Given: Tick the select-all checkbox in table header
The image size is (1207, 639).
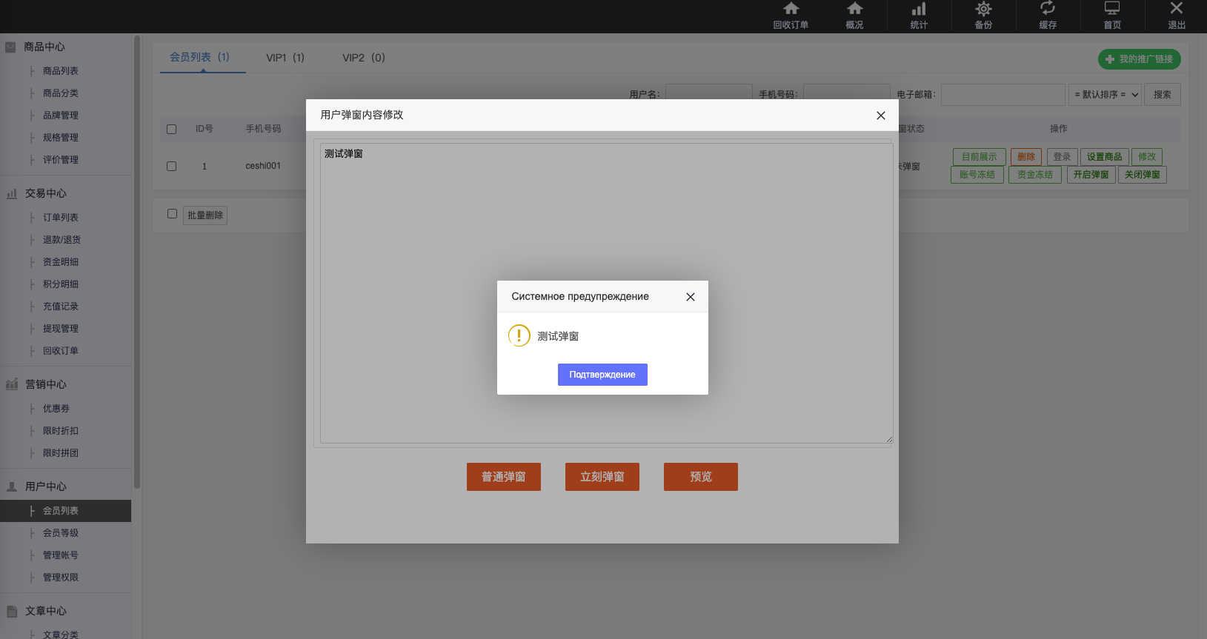Looking at the screenshot, I should pyautogui.click(x=172, y=129).
